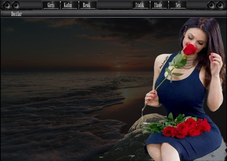This screenshot has width=227, height=161.
Task: Select the Dostlar friends tab
Action: click(16, 14)
